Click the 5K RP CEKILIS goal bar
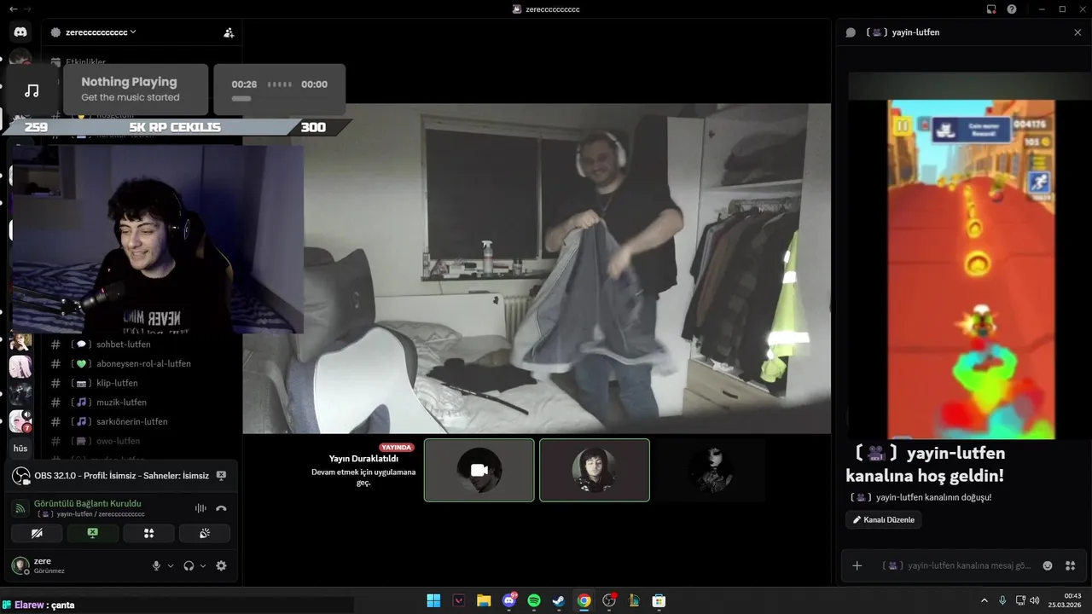Screen dimensions: 1092x614 176,127
